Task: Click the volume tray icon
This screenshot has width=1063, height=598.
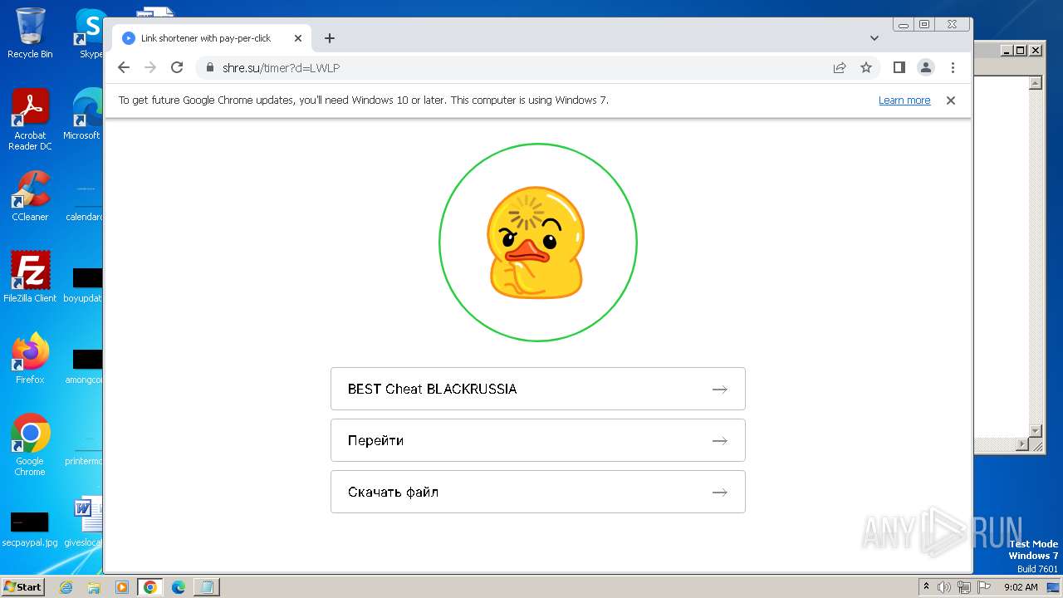Action: (944, 587)
